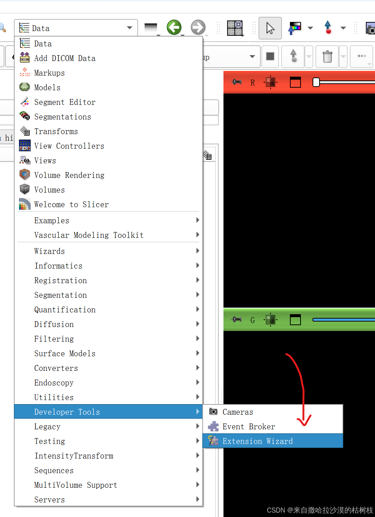Click the Green slice offset slider
The height and width of the screenshot is (517, 375).
click(x=344, y=320)
